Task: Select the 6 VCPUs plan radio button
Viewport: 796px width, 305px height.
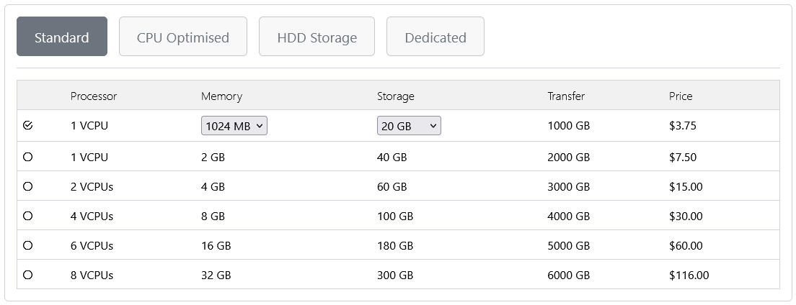Action: click(x=28, y=245)
